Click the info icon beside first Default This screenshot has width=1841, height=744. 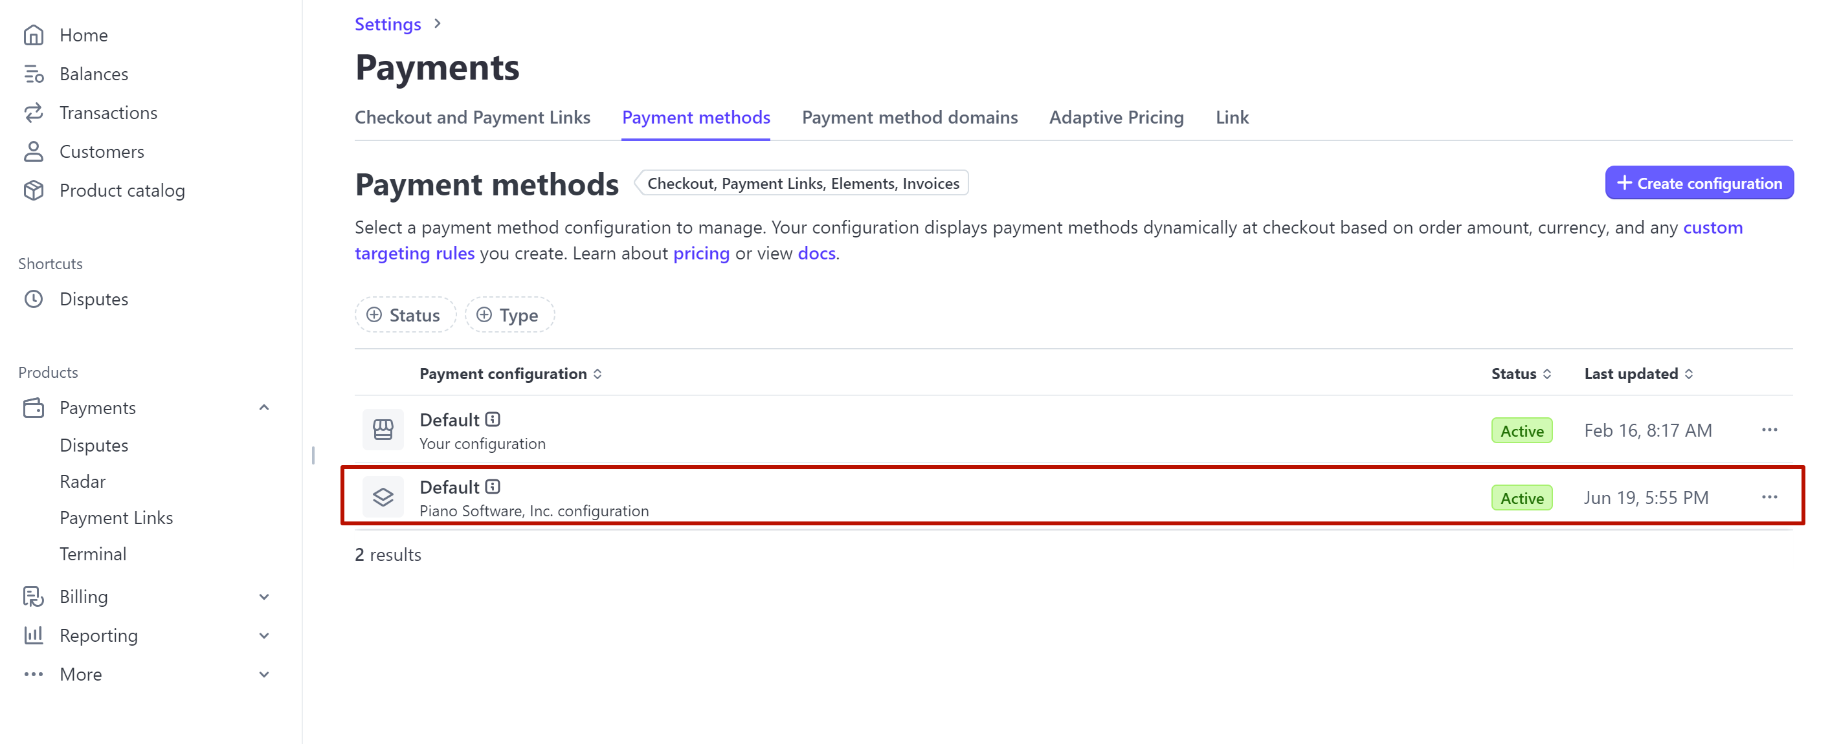[x=493, y=419]
